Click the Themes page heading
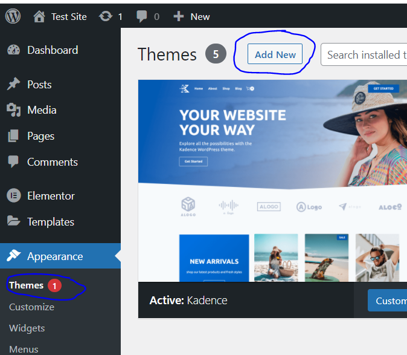The width and height of the screenshot is (407, 355). click(x=167, y=54)
